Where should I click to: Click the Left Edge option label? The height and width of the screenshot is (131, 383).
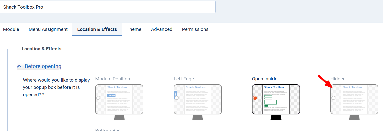pyautogui.click(x=184, y=79)
